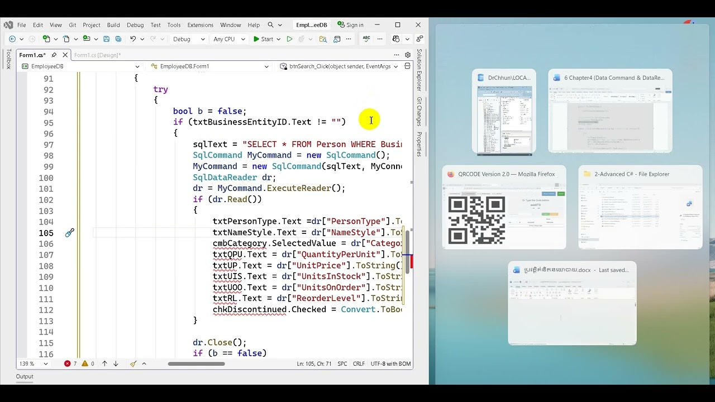Click the SPC indentation status indicator

coord(342,363)
